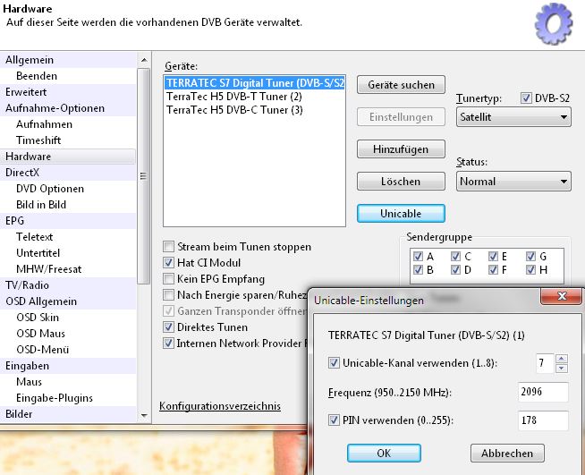The height and width of the screenshot is (475, 585).
Task: Select OSD Skin in the sidebar
Action: pyautogui.click(x=38, y=318)
